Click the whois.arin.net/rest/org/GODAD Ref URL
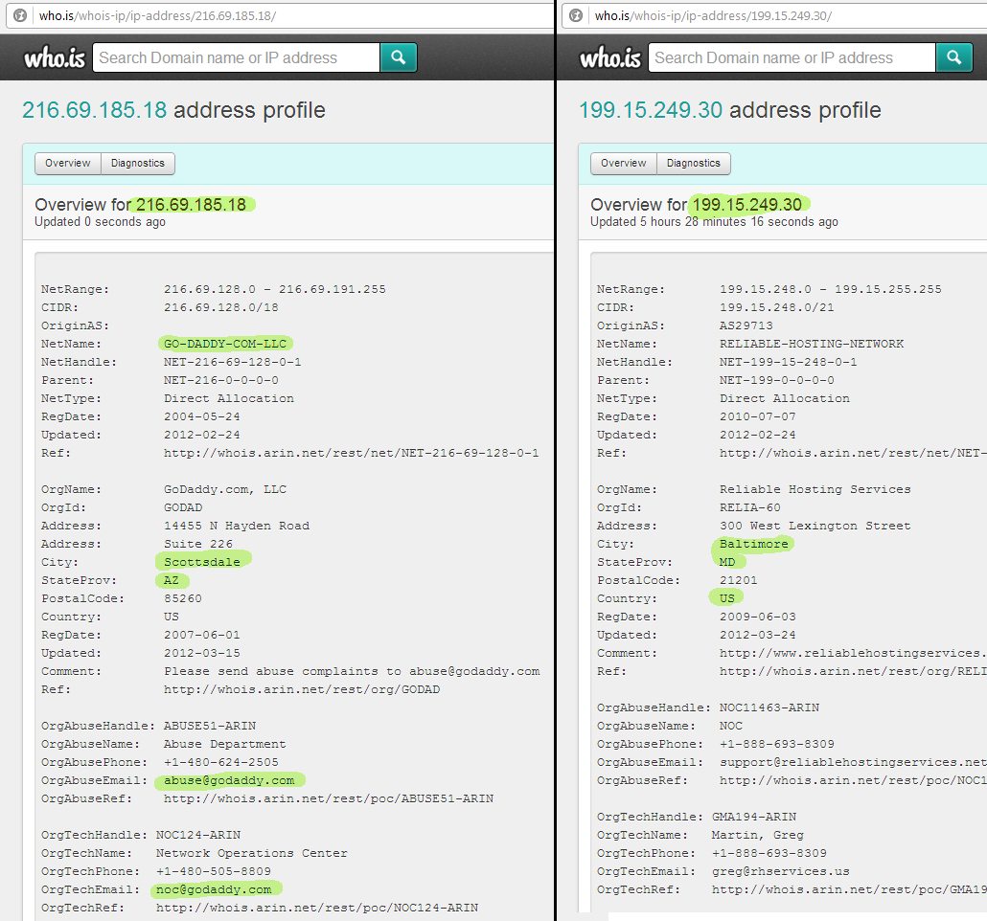 pos(302,689)
